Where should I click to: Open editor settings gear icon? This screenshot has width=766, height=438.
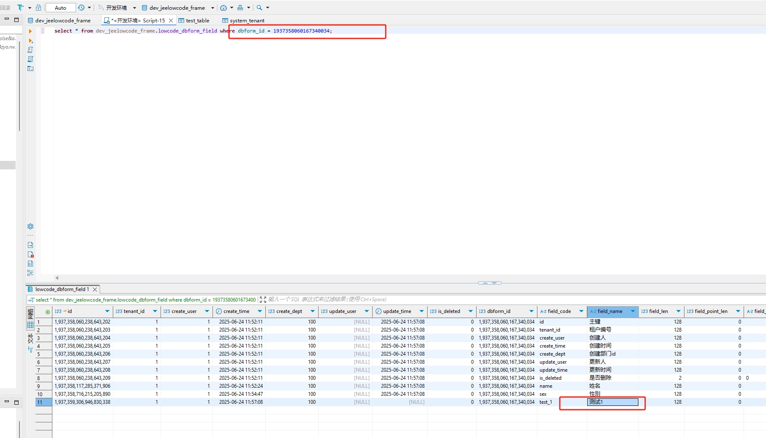tap(30, 226)
